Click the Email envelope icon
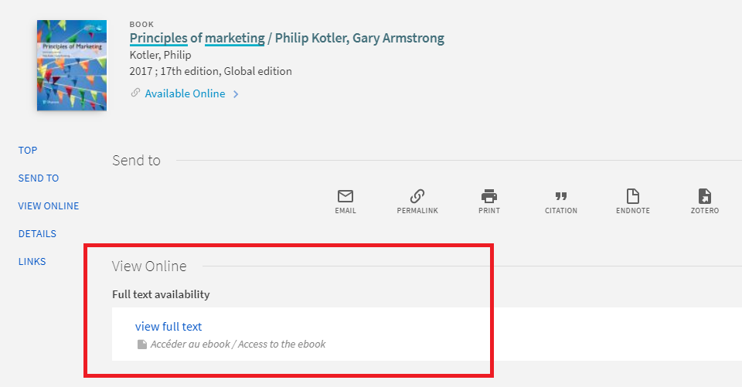This screenshot has height=387, width=742. (x=345, y=196)
